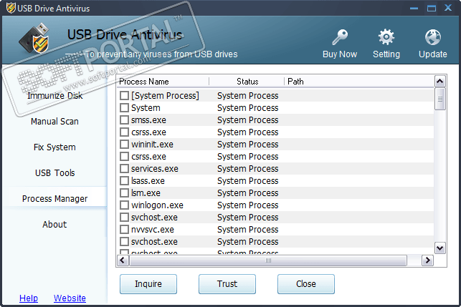Click the Update globe icon

(432, 37)
